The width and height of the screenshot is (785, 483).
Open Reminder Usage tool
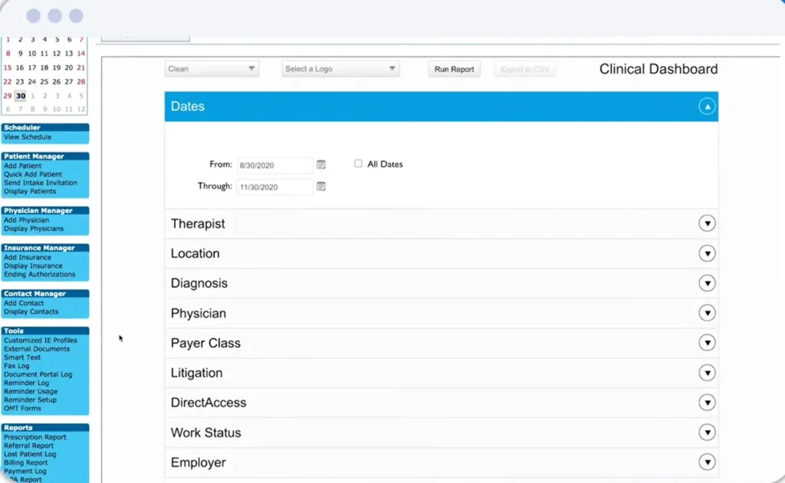[x=31, y=392]
